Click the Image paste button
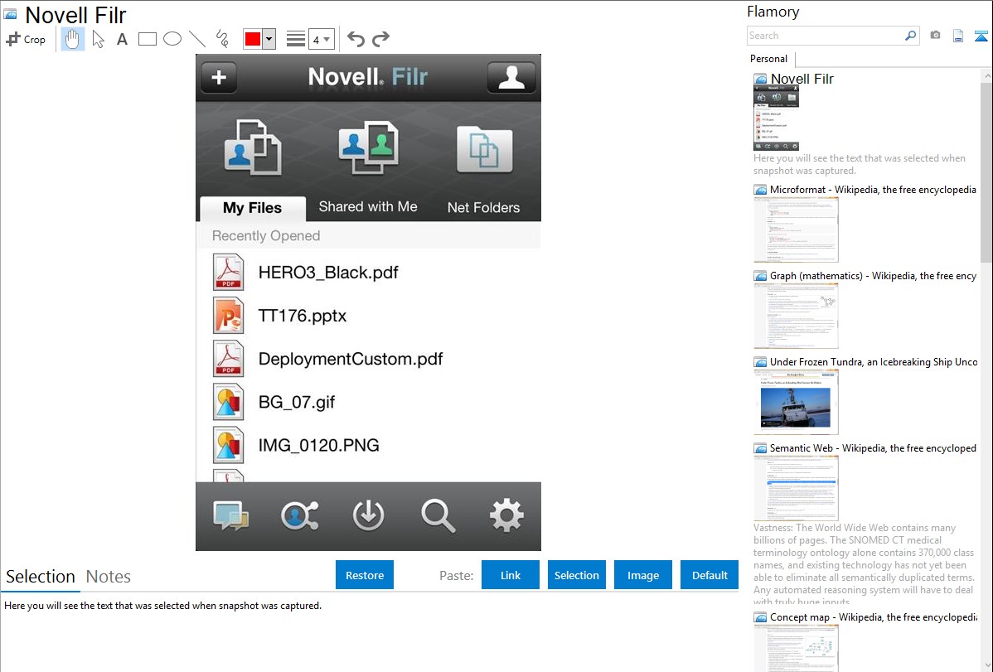Screen dimensions: 993x672 click(x=643, y=575)
